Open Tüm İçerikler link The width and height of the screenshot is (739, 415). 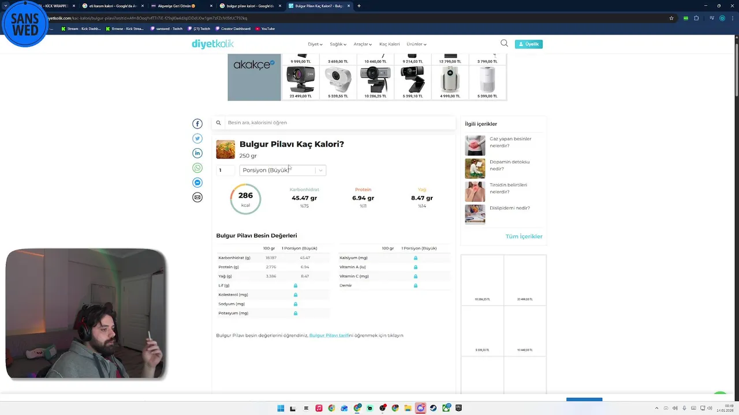coord(524,236)
